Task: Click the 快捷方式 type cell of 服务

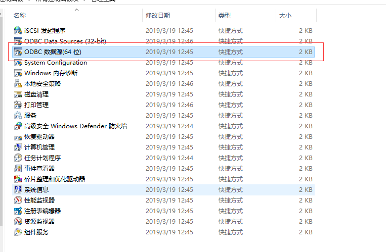Action: (x=231, y=115)
